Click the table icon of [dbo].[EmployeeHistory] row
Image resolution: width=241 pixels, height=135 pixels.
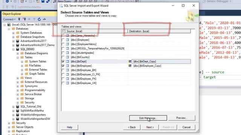coord(67,44)
